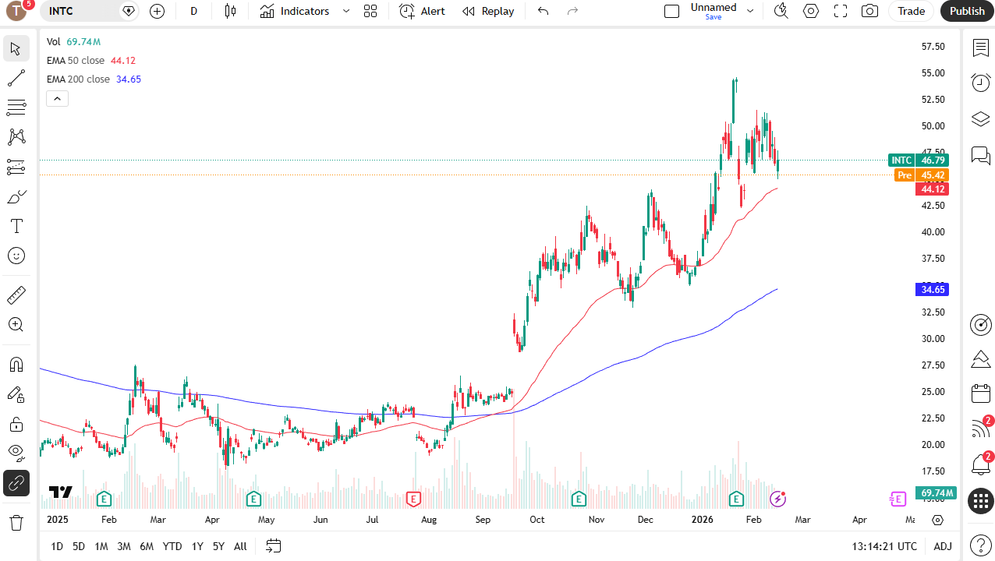Screen dimensions: 995x561
Task: Open the D time interval dropdown
Action: click(194, 11)
